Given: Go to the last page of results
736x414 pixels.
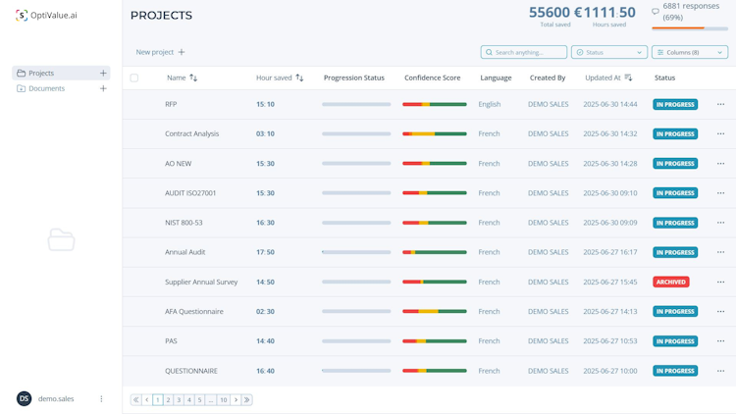Looking at the screenshot, I should [x=246, y=400].
